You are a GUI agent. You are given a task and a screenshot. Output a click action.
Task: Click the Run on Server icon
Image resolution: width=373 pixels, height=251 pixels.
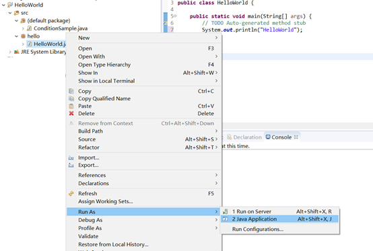click(x=225, y=211)
